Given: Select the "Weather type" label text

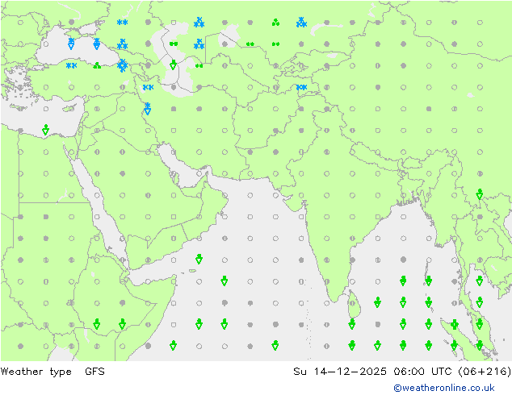Looking at the screenshot, I should click(x=36, y=372).
